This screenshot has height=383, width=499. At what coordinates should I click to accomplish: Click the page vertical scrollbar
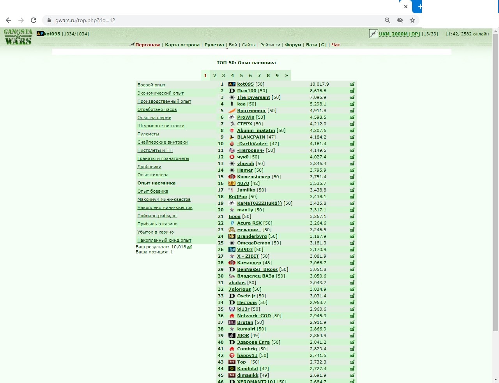[x=495, y=182]
